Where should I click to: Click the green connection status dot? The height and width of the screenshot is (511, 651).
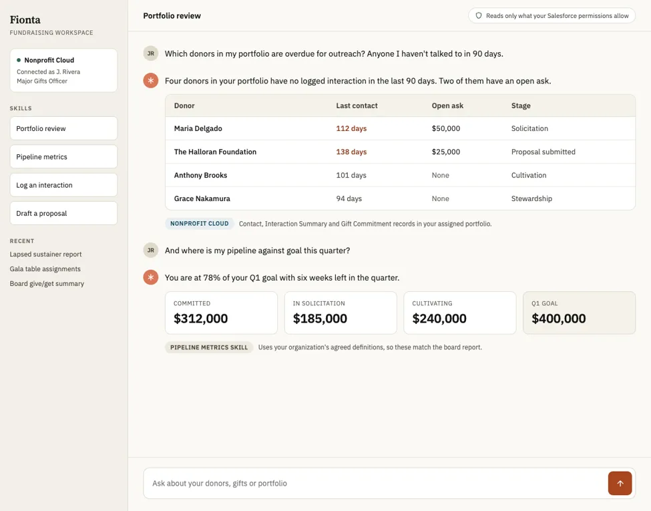pos(19,60)
